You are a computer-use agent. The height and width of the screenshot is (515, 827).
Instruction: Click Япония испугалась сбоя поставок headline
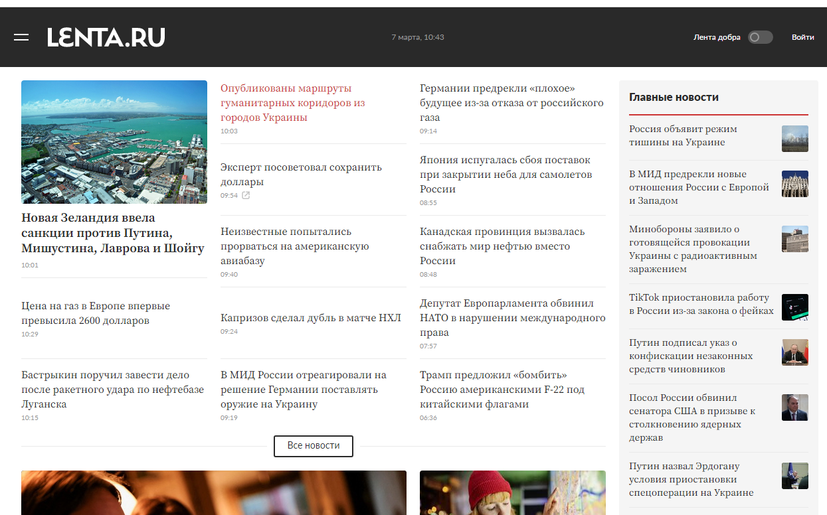click(505, 175)
